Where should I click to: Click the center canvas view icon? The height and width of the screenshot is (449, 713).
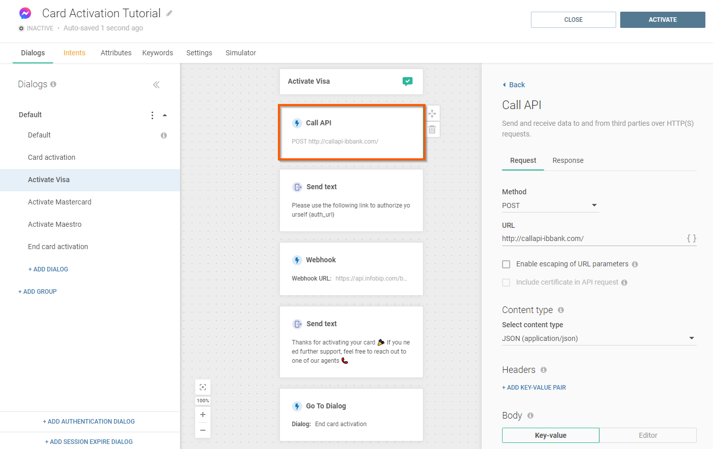[203, 387]
